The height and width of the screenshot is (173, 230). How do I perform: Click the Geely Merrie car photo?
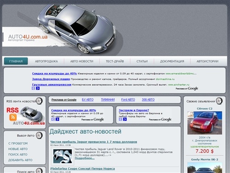[x=205, y=168]
